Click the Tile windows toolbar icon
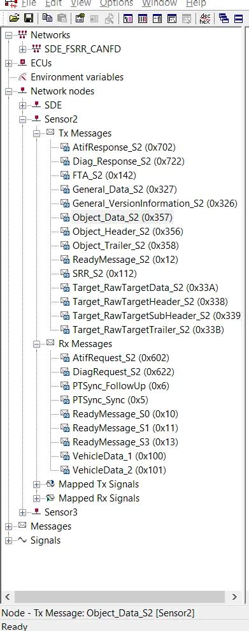Image resolution: width=249 pixels, height=631 pixels. (239, 18)
